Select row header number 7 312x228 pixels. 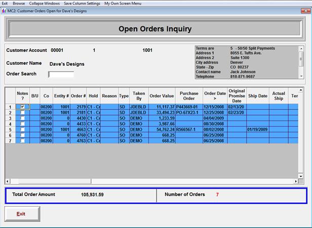(x=10, y=141)
